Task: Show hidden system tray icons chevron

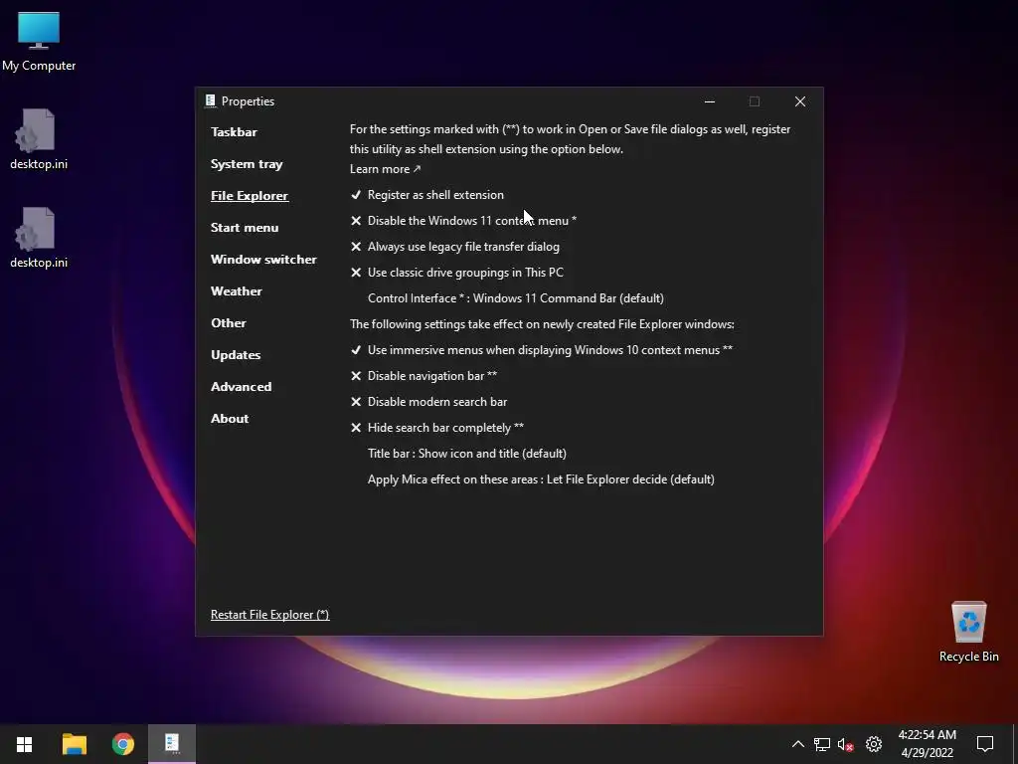Action: coord(798,744)
